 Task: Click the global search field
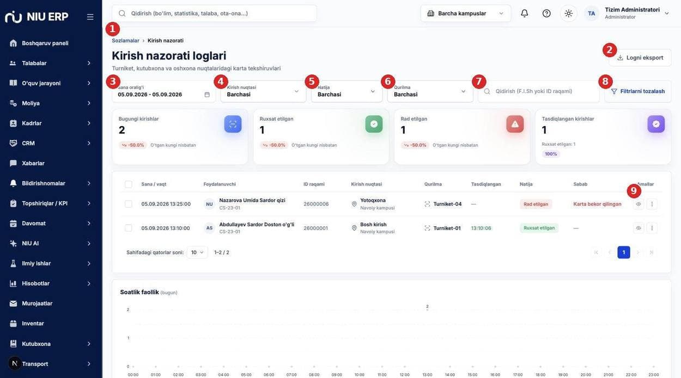click(215, 13)
